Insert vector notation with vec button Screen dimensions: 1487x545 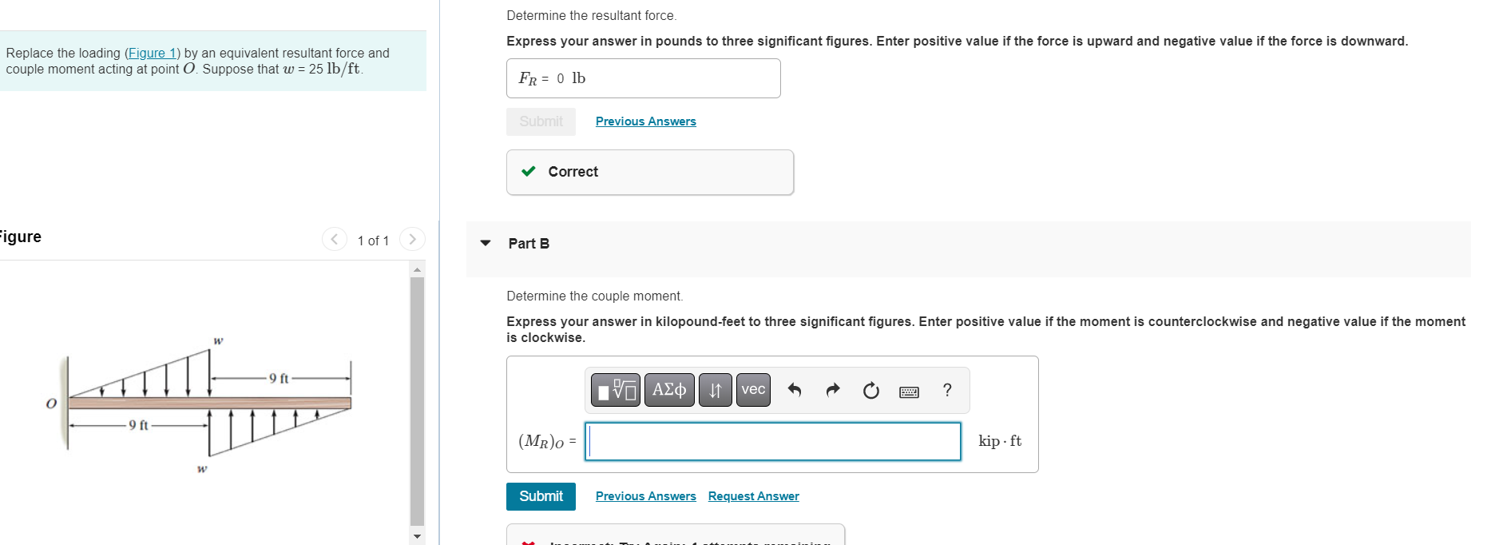pyautogui.click(x=753, y=390)
